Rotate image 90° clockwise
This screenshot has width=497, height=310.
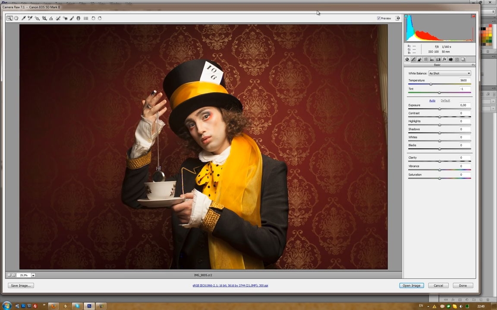pyautogui.click(x=100, y=19)
